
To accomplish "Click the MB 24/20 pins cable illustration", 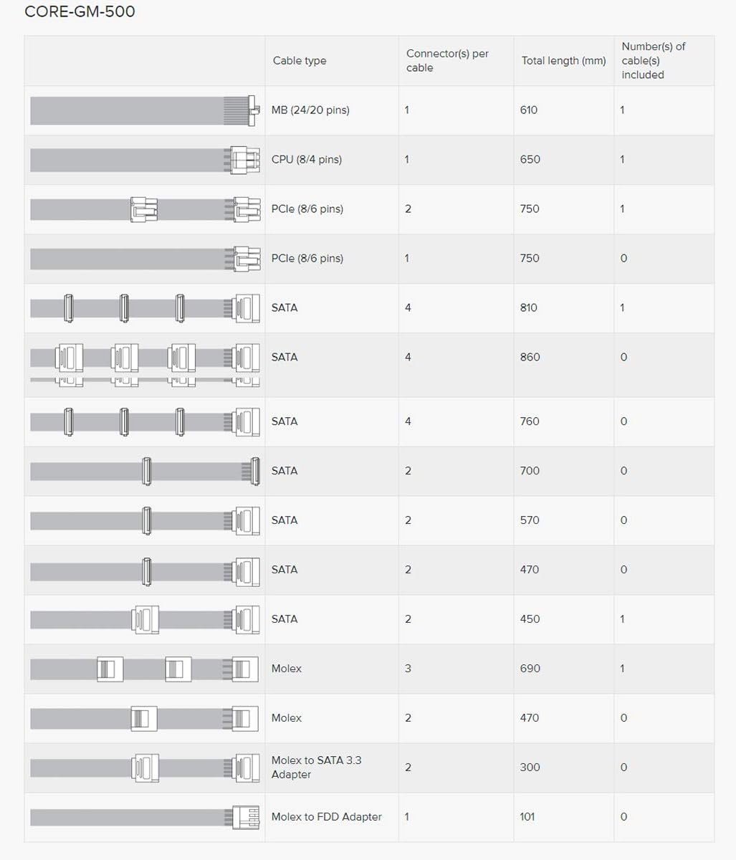I will pyautogui.click(x=144, y=110).
